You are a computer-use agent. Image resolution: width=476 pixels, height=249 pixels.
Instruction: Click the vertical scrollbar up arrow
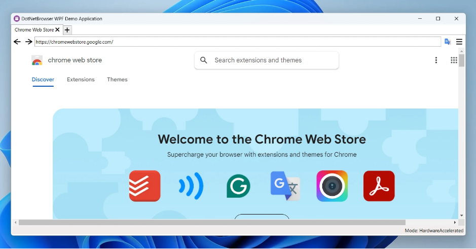462,51
